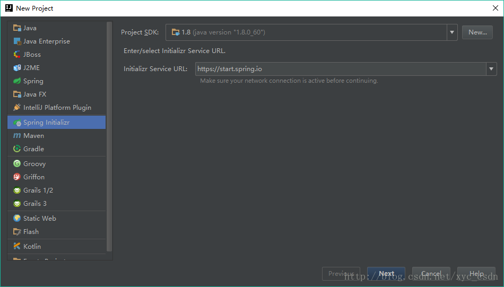Choose Kotlin project type
Viewport: 504px width, 287px height.
click(57, 246)
